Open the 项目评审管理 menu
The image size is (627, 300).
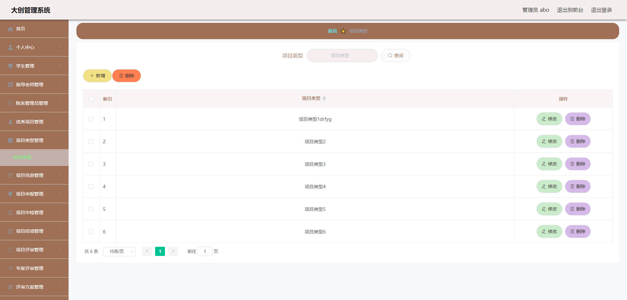34,250
